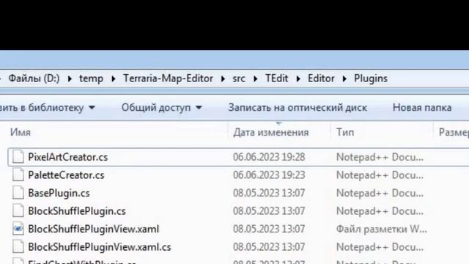469x264 pixels.
Task: Sort by 'Дата изменения' column header
Action: (x=271, y=132)
